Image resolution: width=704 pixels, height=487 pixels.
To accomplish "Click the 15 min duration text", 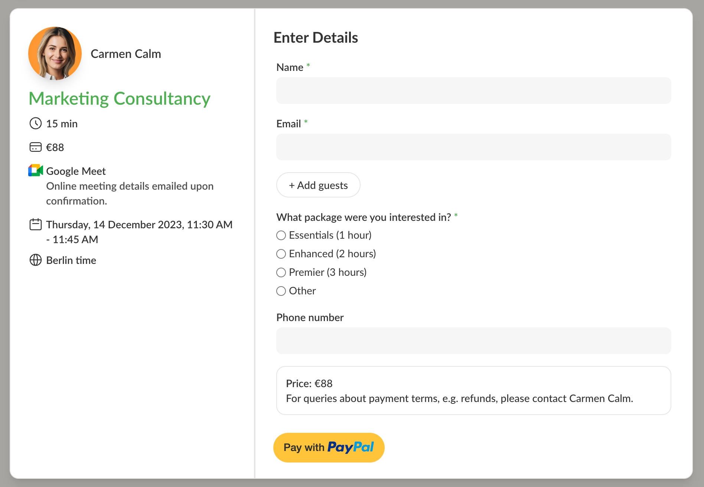I will 62,124.
